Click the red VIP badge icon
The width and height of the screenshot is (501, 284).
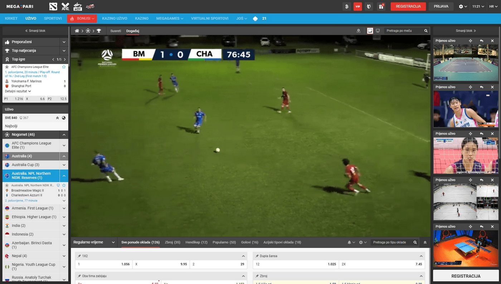(x=357, y=6)
